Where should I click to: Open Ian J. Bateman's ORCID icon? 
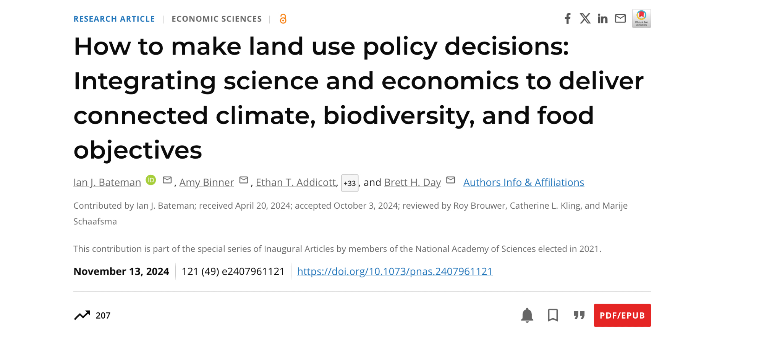(151, 180)
